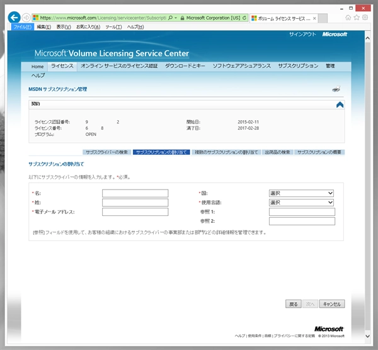Click scrollbar up arrow
This screenshot has width=378, height=350.
[x=368, y=38]
